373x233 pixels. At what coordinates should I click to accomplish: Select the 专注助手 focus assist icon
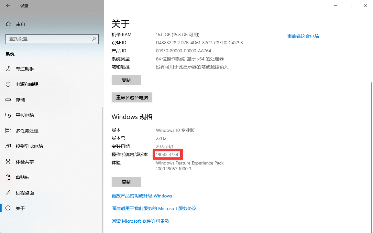[x=7, y=69]
